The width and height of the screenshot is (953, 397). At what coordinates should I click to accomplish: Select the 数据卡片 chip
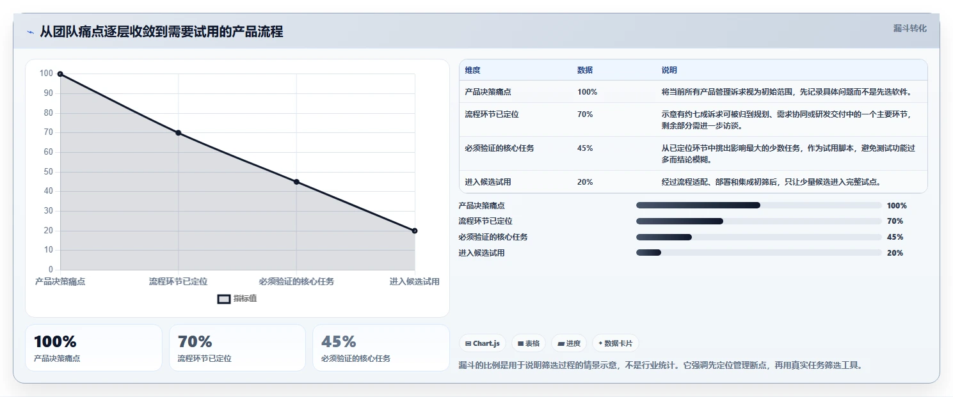pyautogui.click(x=615, y=343)
